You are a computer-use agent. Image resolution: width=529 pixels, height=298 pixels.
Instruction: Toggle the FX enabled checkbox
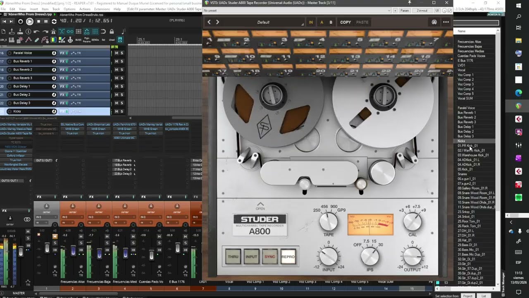(x=450, y=11)
